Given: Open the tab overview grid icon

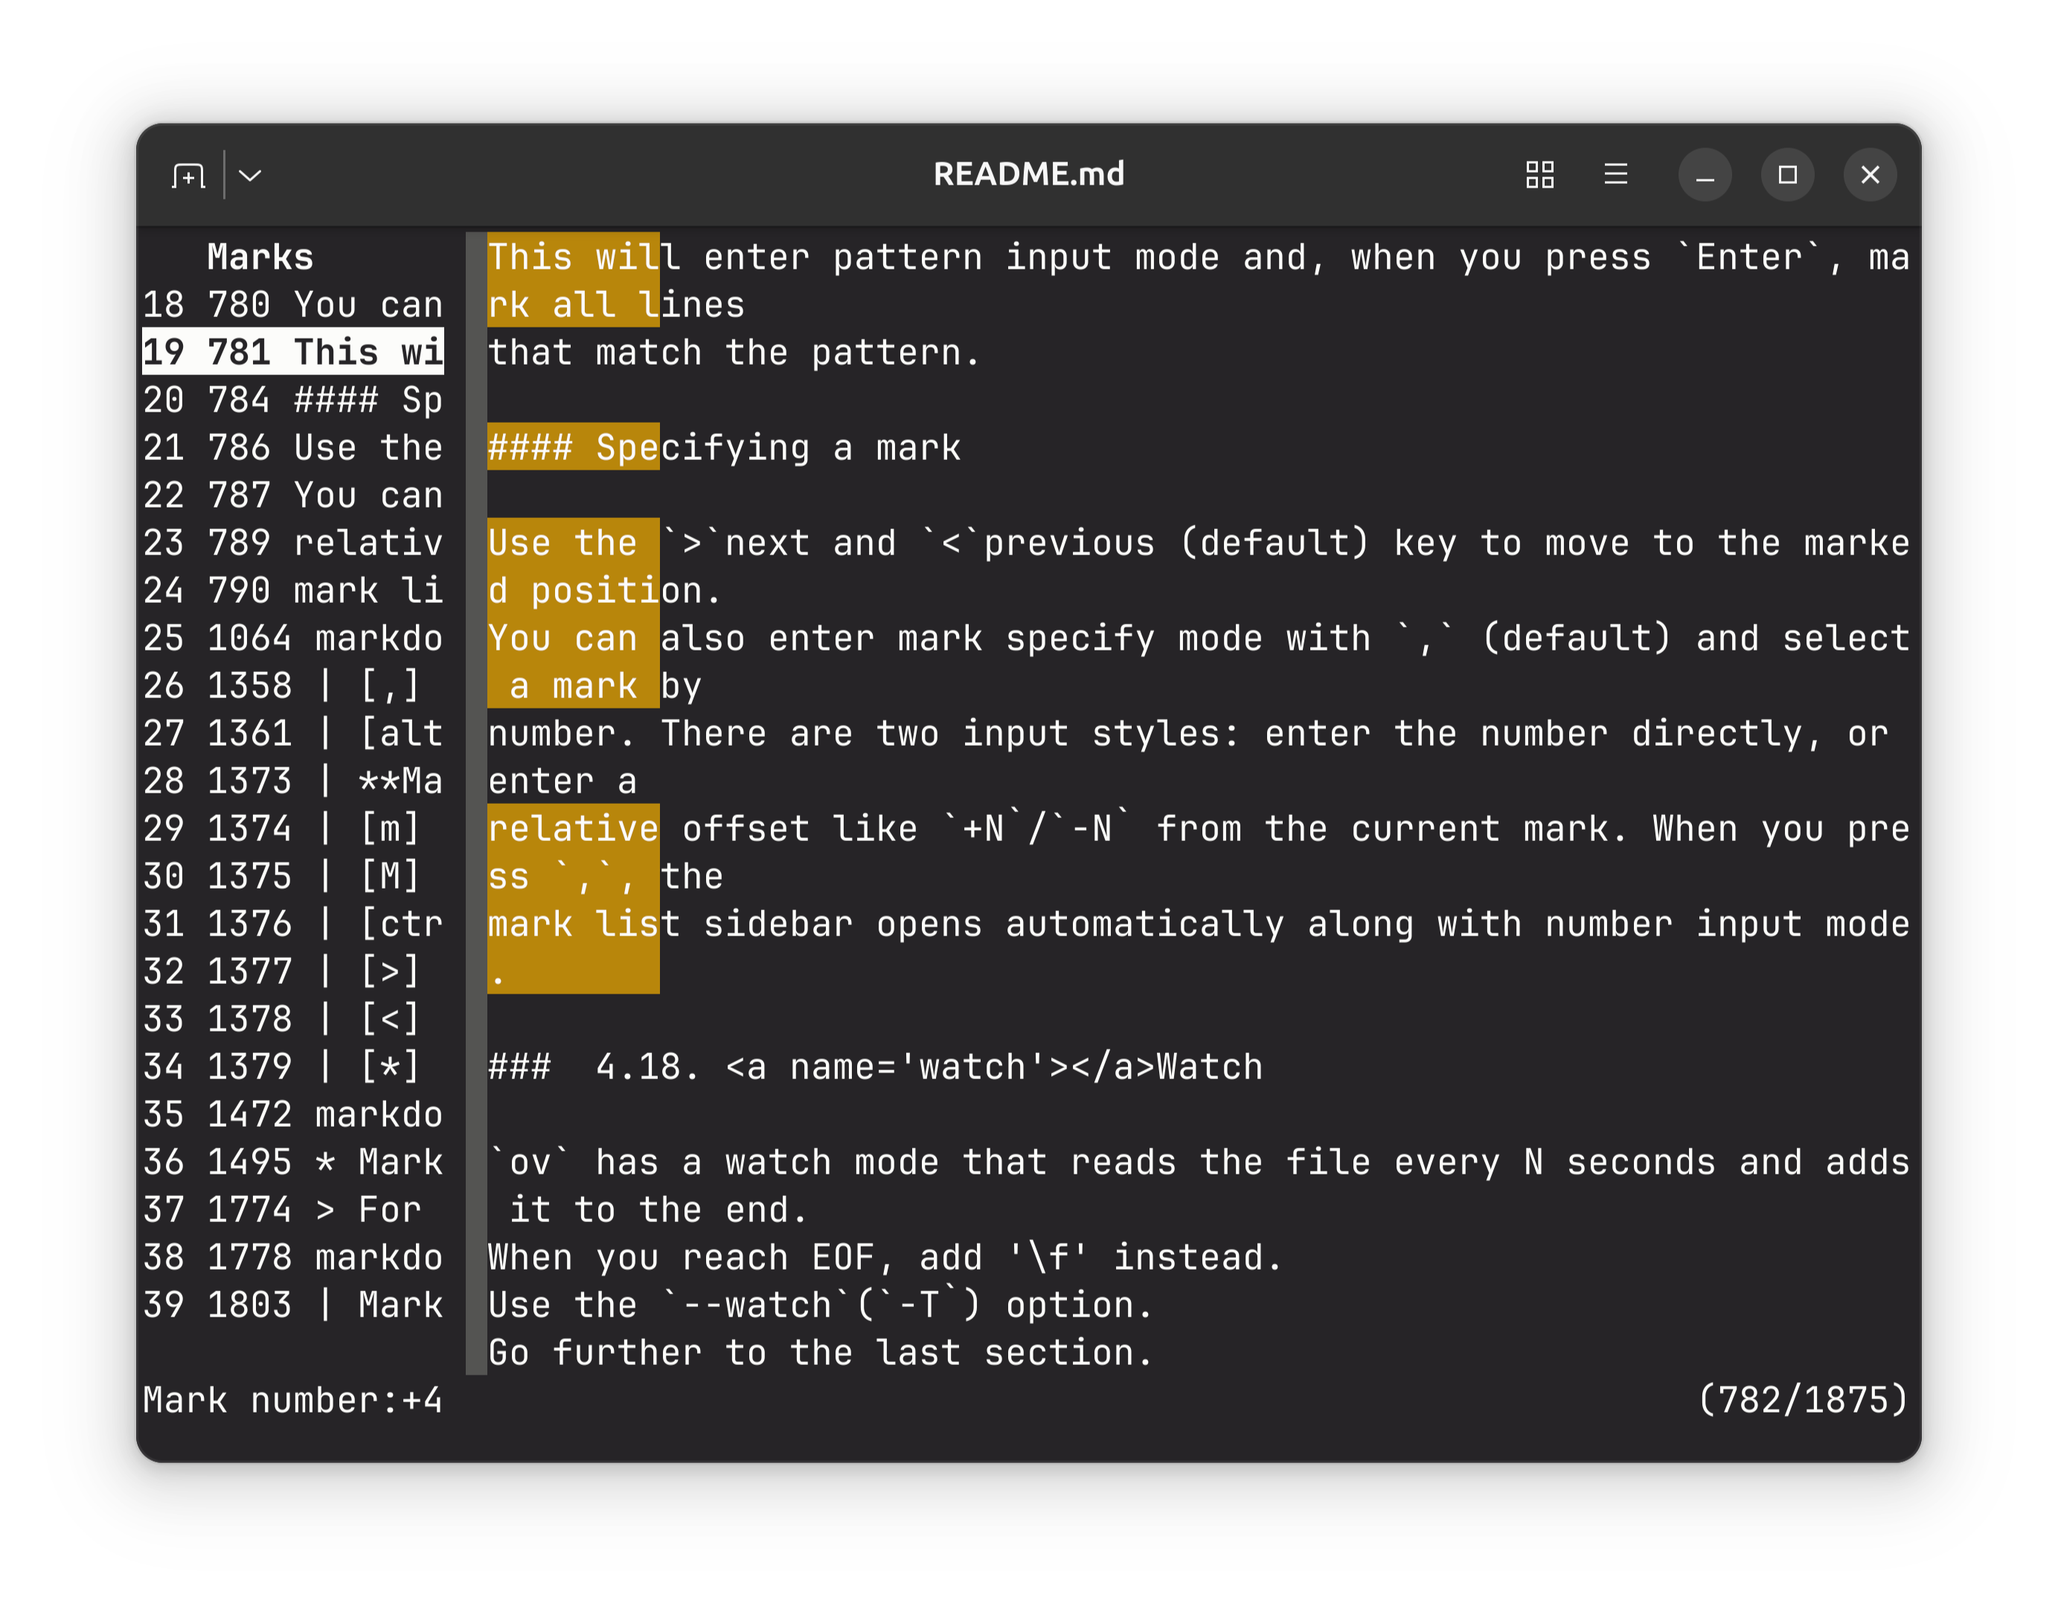Looking at the screenshot, I should click(1539, 175).
